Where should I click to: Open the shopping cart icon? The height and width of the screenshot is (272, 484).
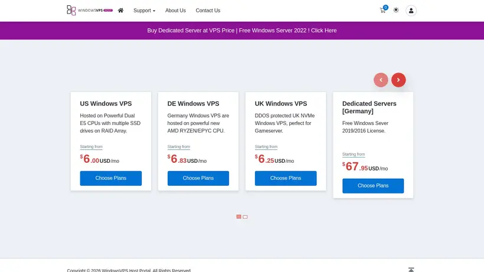(x=383, y=10)
